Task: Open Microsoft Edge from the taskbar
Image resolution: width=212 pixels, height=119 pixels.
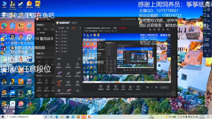Action: (57, 117)
